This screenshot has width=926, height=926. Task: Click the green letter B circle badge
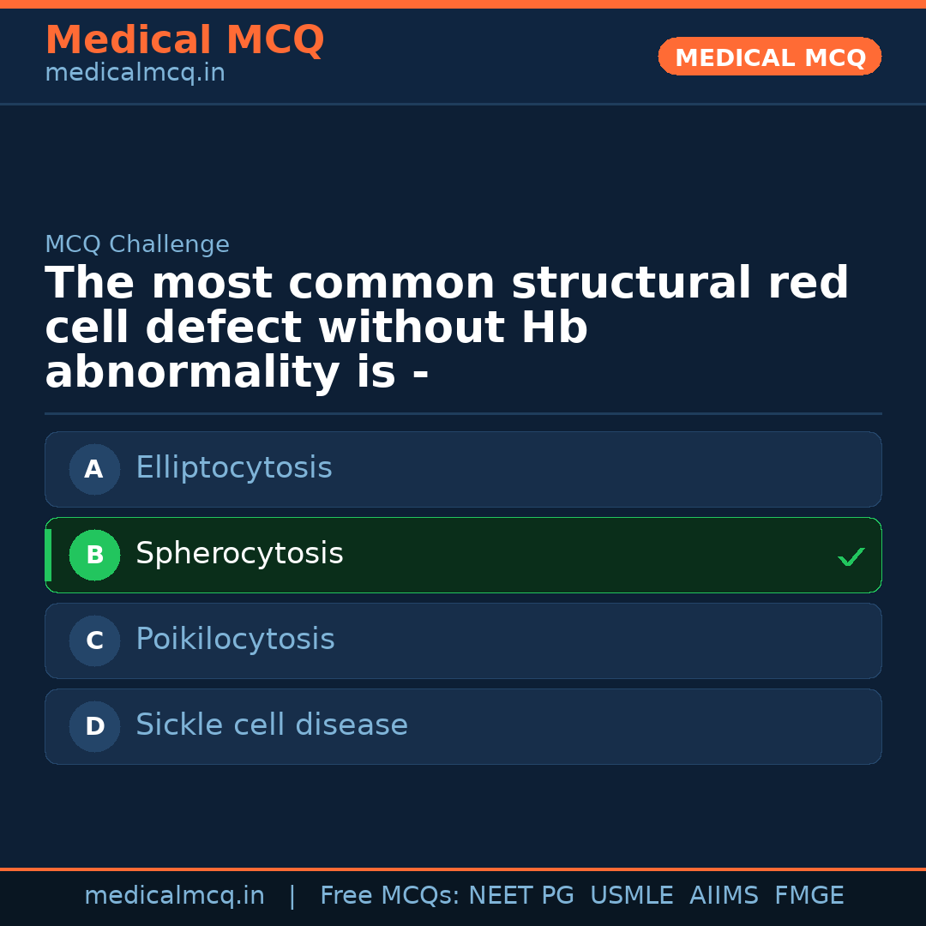(94, 555)
